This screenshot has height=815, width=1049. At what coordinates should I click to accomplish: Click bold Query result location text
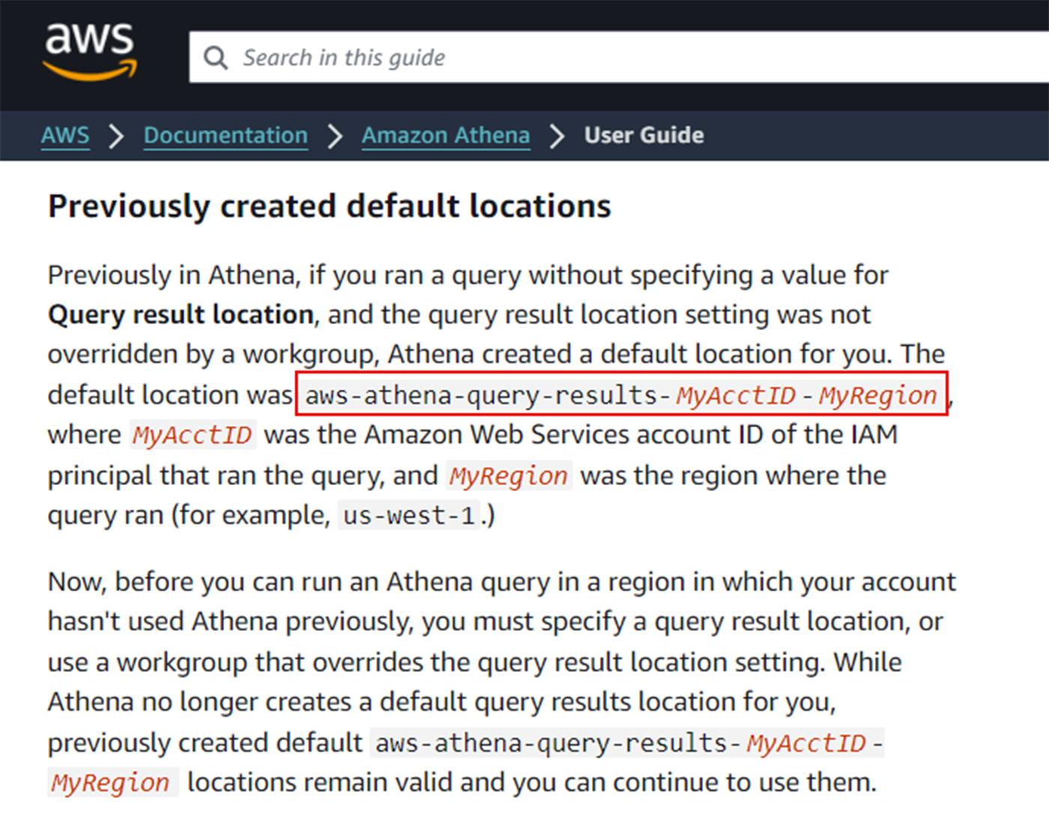coord(181,314)
